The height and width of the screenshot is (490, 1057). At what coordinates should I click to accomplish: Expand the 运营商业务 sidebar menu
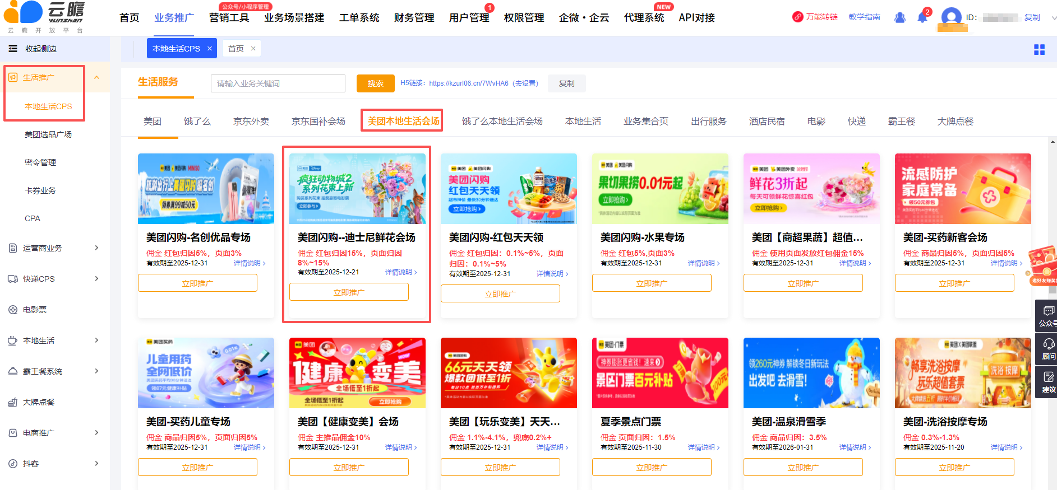[x=96, y=248]
